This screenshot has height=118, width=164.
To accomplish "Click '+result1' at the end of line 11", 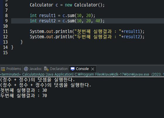I will click(131, 31).
